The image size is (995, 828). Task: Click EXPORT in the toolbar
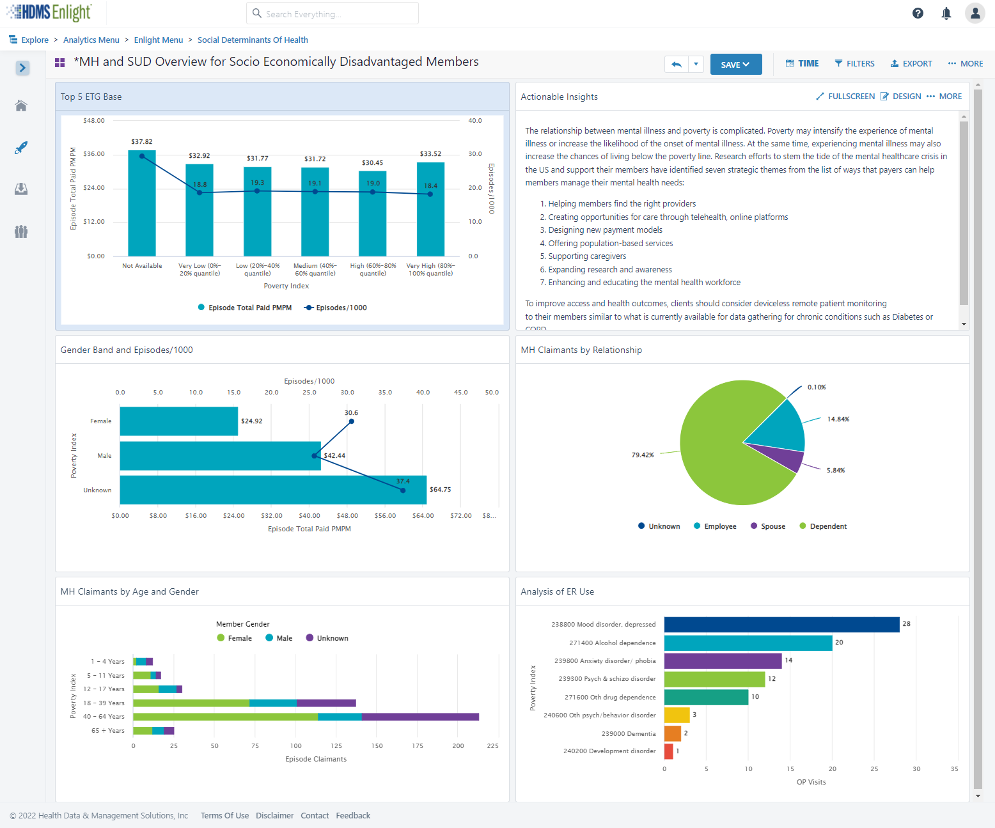(911, 64)
